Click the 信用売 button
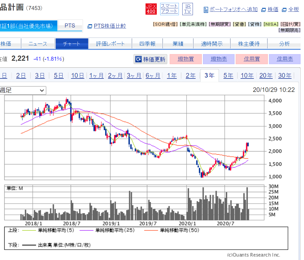Viewport: 304px width, 260px height. (284, 59)
